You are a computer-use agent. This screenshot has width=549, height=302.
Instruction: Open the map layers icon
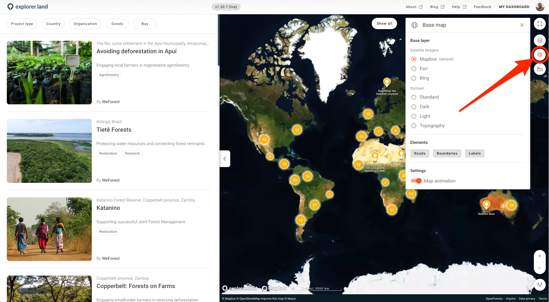click(x=539, y=40)
